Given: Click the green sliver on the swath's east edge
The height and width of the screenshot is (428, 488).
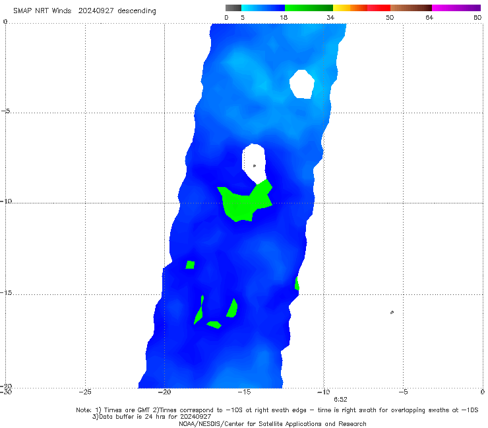Looking at the screenshot, I should tap(297, 283).
